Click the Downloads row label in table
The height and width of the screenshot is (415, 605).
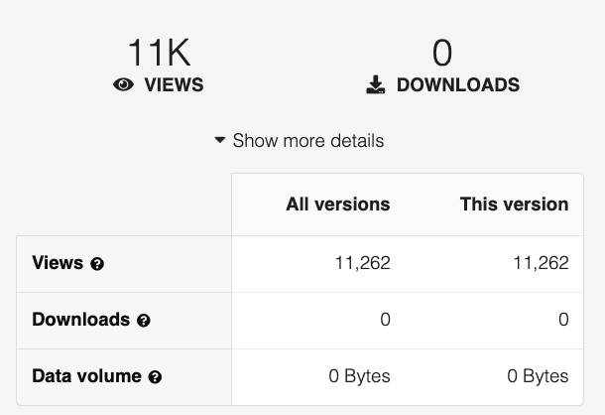(81, 320)
